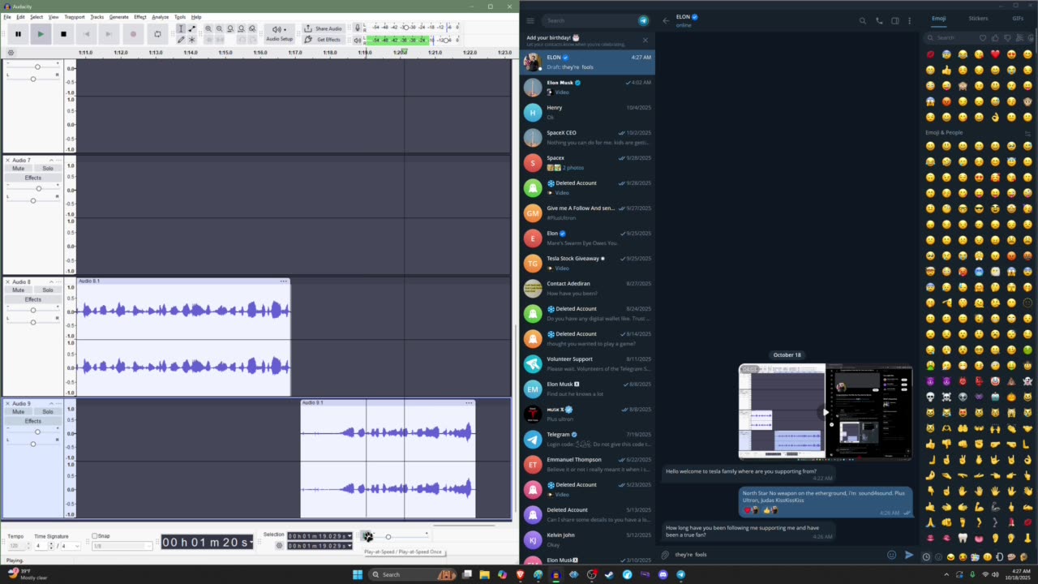
Task: Click the green Play button in Audacity
Action: tap(41, 34)
